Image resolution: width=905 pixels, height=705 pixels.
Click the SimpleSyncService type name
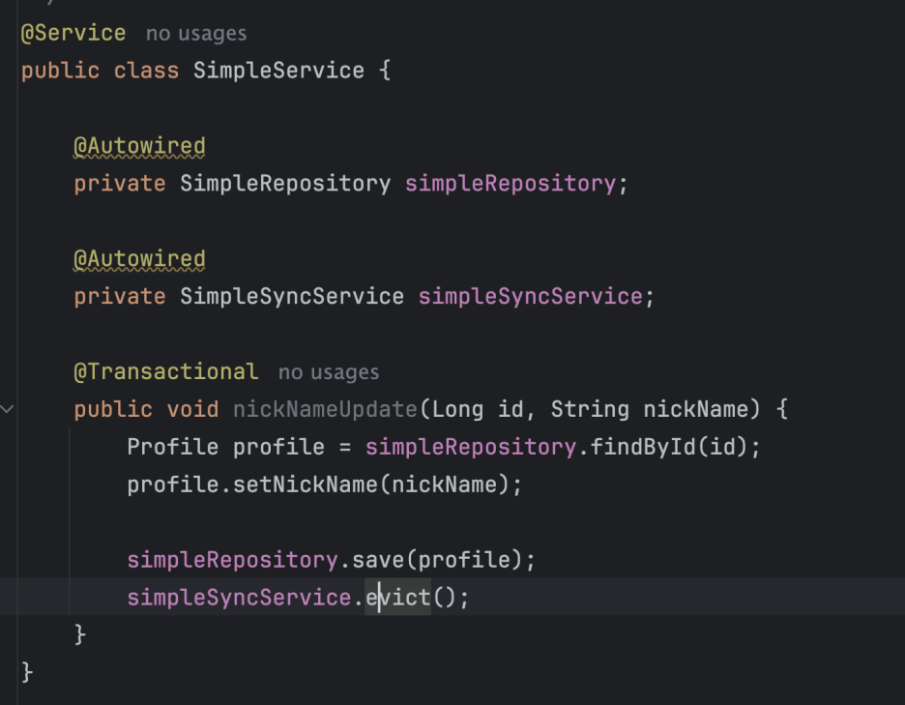point(292,296)
